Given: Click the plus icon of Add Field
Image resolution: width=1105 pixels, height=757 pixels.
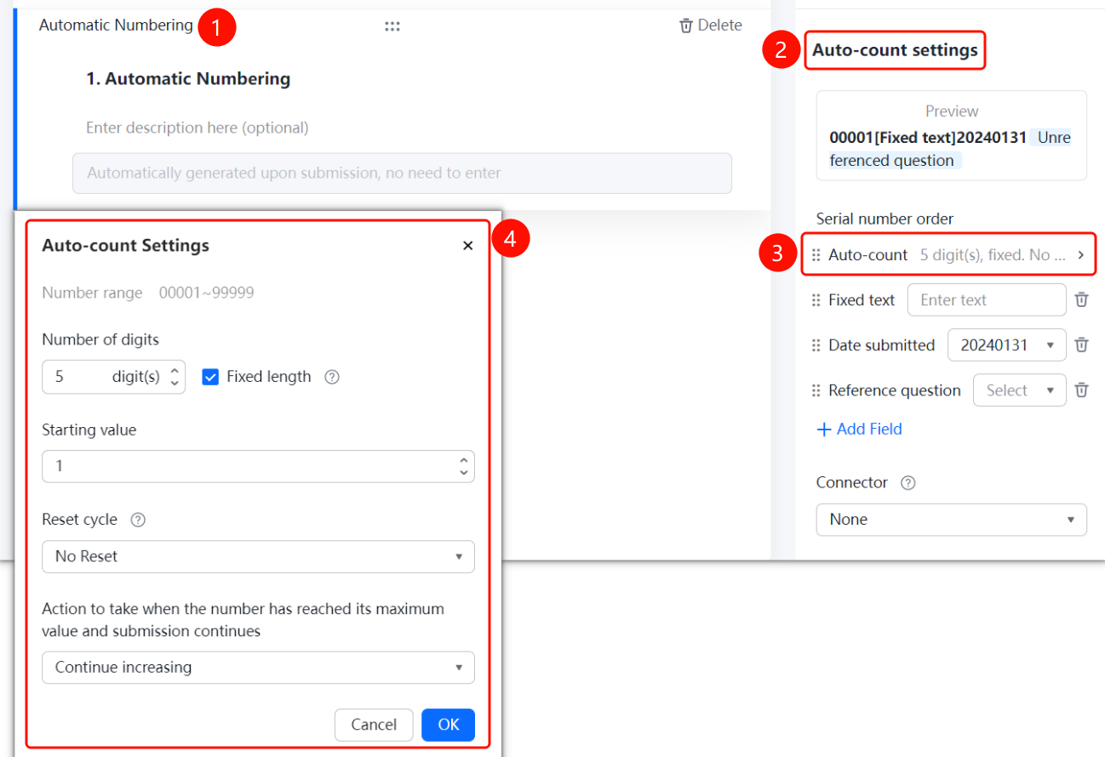Looking at the screenshot, I should (823, 430).
